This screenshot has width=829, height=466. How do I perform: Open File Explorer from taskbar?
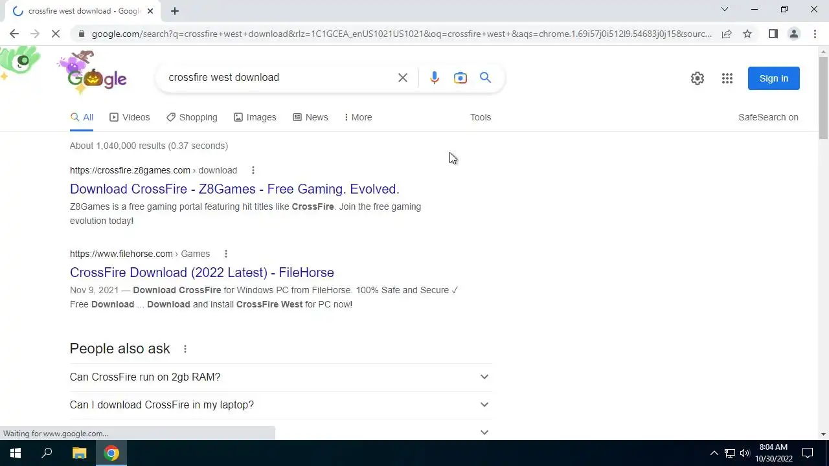pos(79,453)
